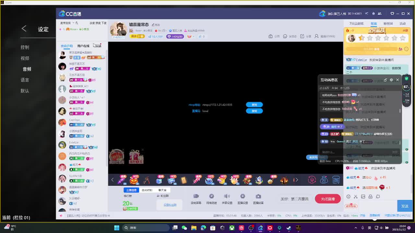Close the 互动消息区 panel
Viewport: 415px width, 233px height.
click(397, 80)
